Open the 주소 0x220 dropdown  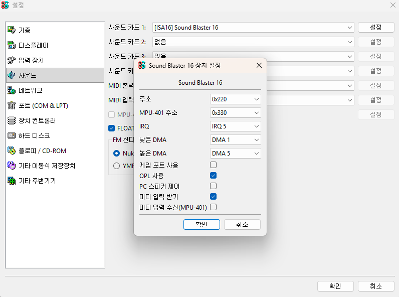tap(236, 99)
